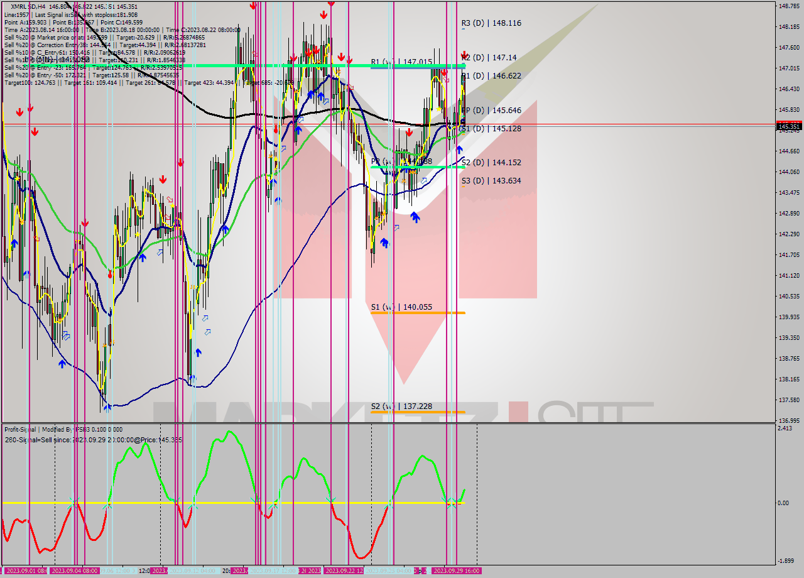Click the 136.995 price axis value
This screenshot has height=578, width=804.
tap(789, 420)
